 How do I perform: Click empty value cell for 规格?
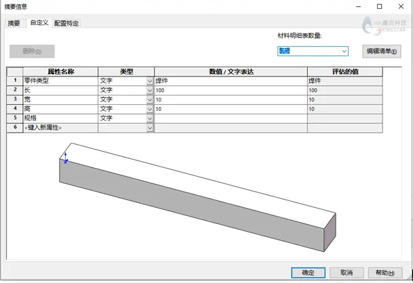pyautogui.click(x=231, y=118)
